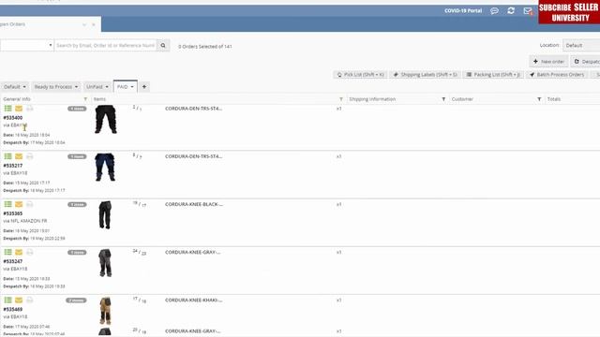
Task: Close the Open Orders tab
Action: (x=94, y=24)
